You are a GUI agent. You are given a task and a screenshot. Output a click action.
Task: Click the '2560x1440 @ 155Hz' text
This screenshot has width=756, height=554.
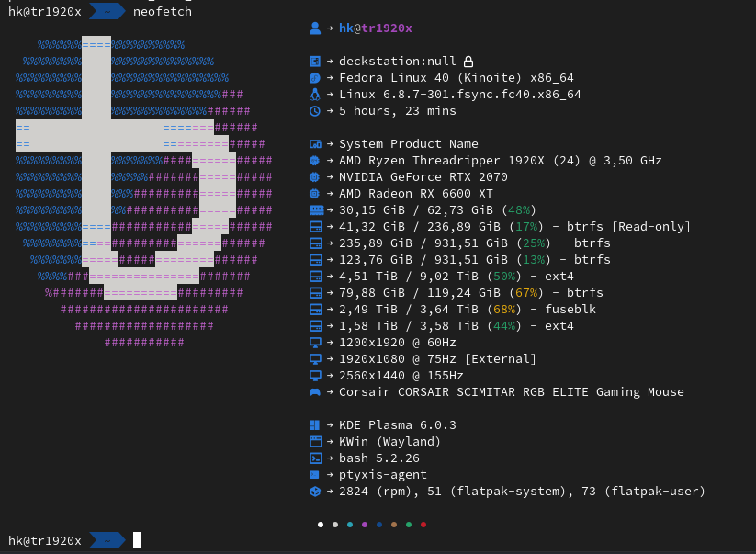(x=401, y=376)
